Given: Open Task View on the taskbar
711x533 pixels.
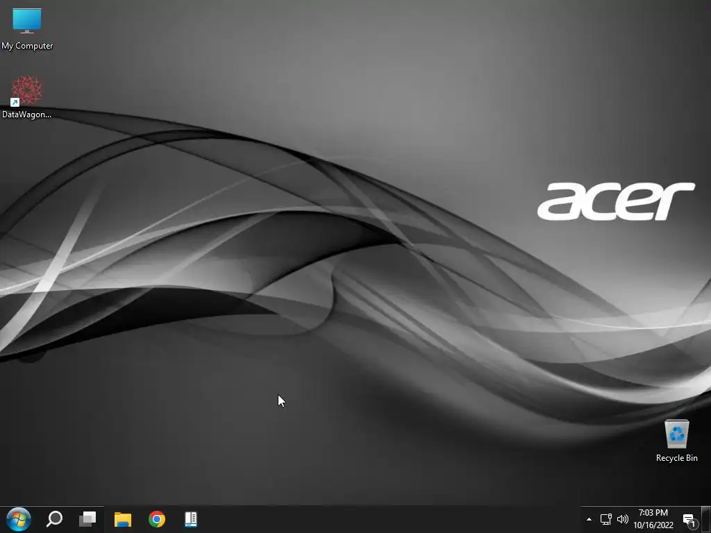Looking at the screenshot, I should [87, 519].
